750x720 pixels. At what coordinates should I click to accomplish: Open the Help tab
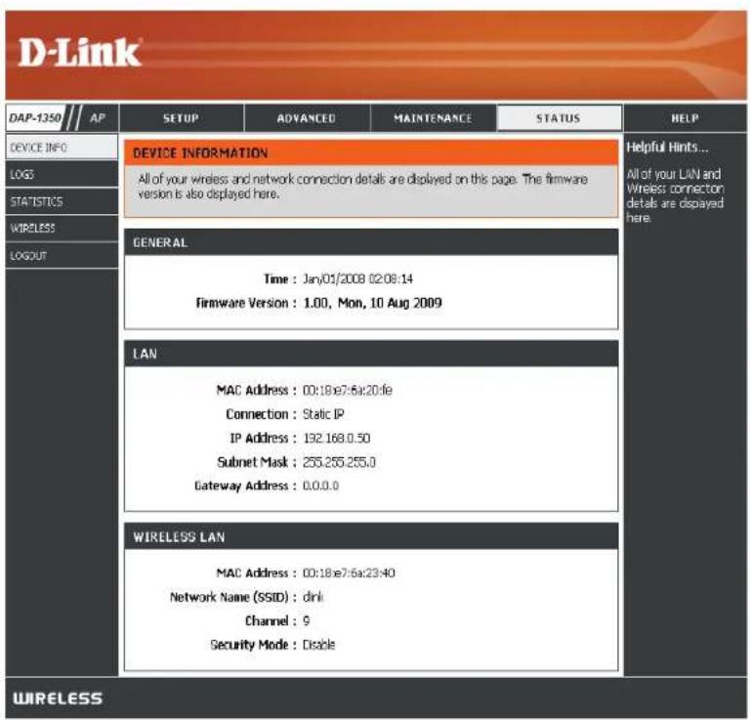pos(685,118)
